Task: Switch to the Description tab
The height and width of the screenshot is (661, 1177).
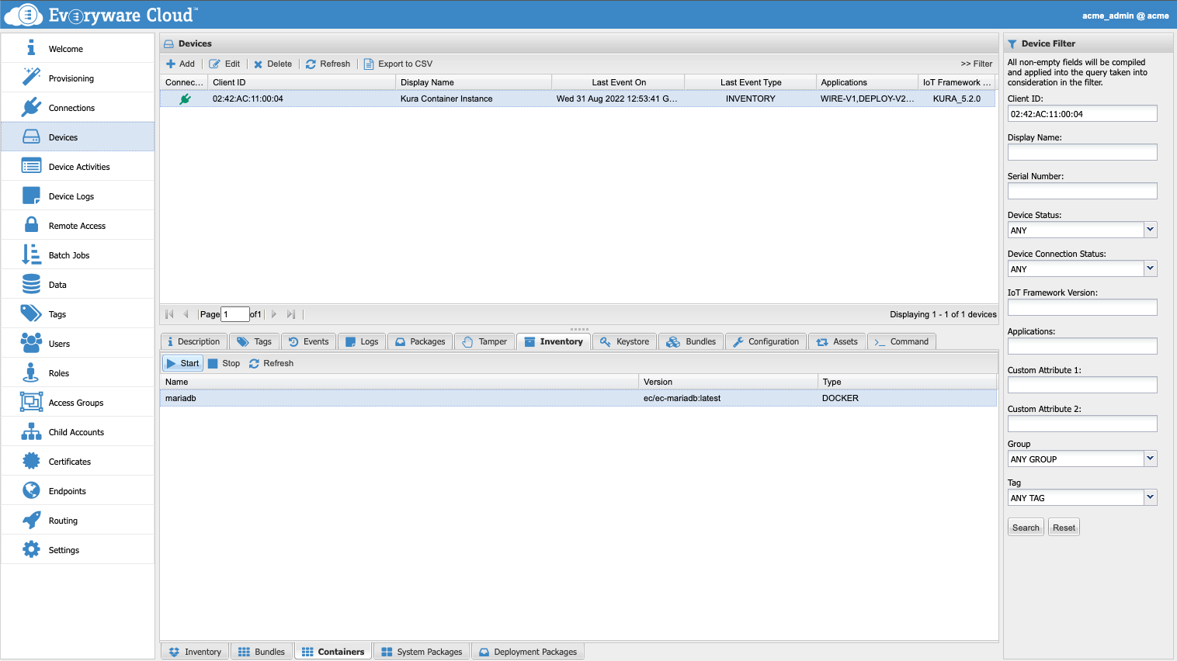Action: [194, 341]
